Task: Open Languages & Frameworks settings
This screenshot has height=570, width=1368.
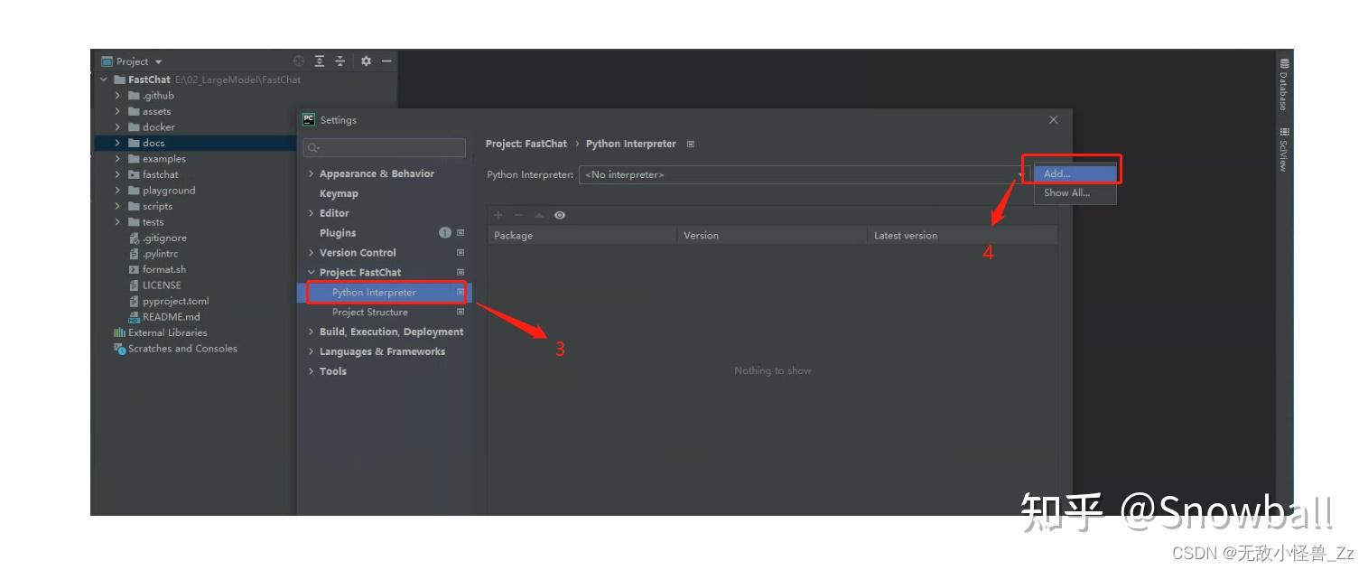Action: click(x=382, y=352)
